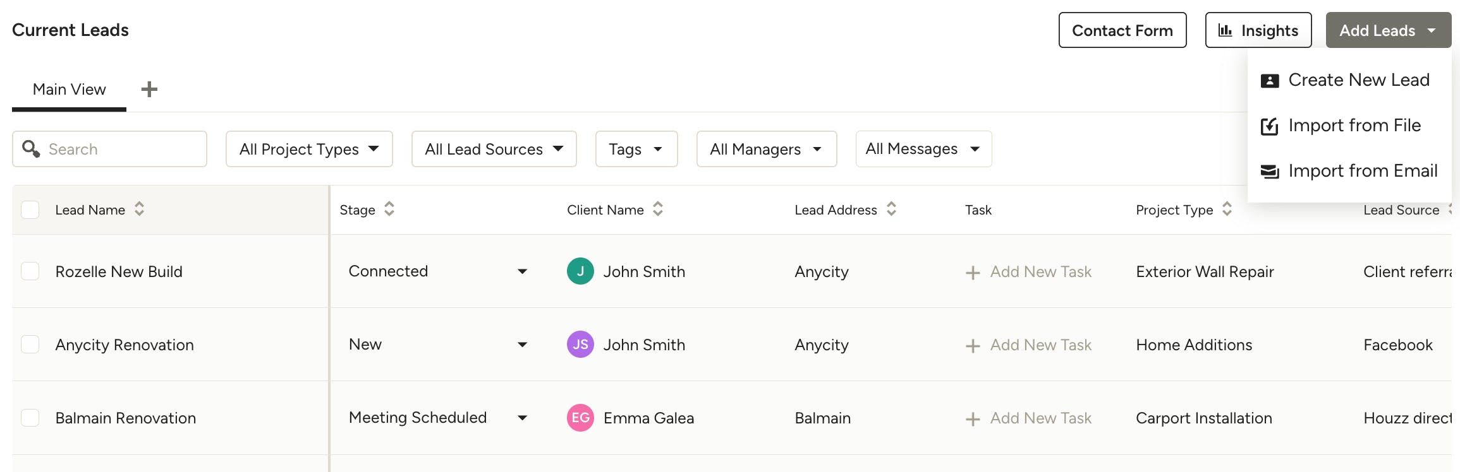Image resolution: width=1460 pixels, height=472 pixels.
Task: Click the Home Additions project type cell
Action: 1194,345
